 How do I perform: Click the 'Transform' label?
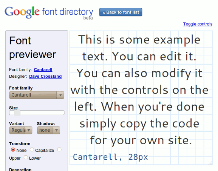coord(20,144)
